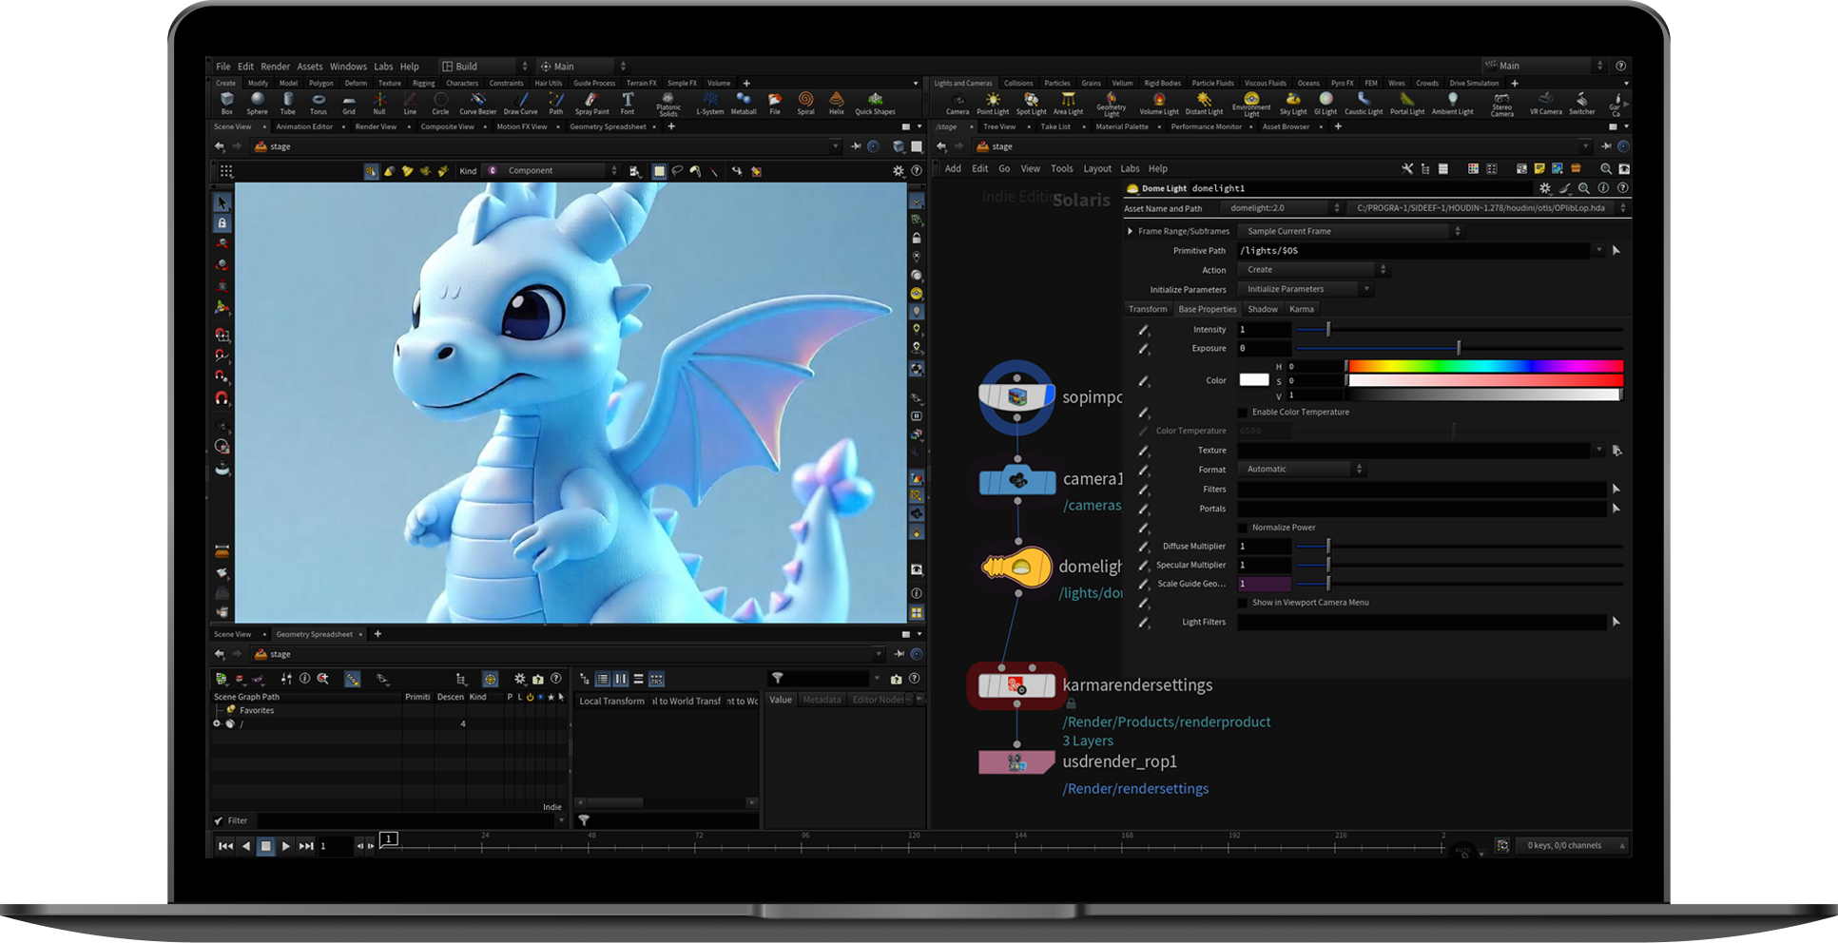Viewport: 1838px width, 943px height.
Task: Select the Font shelf tool
Action: (x=628, y=102)
